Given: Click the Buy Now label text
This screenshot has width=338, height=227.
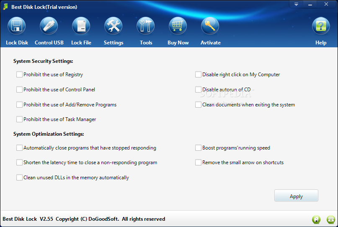Looking at the screenshot, I should coord(178,43).
